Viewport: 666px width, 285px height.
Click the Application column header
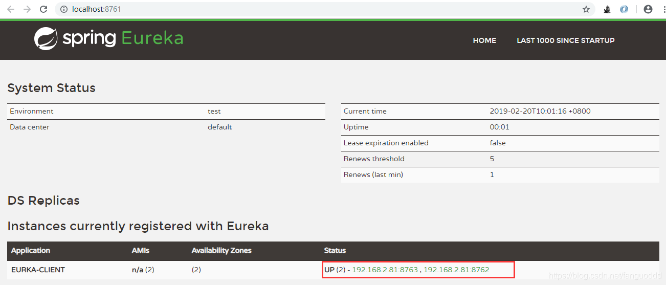[x=31, y=251]
